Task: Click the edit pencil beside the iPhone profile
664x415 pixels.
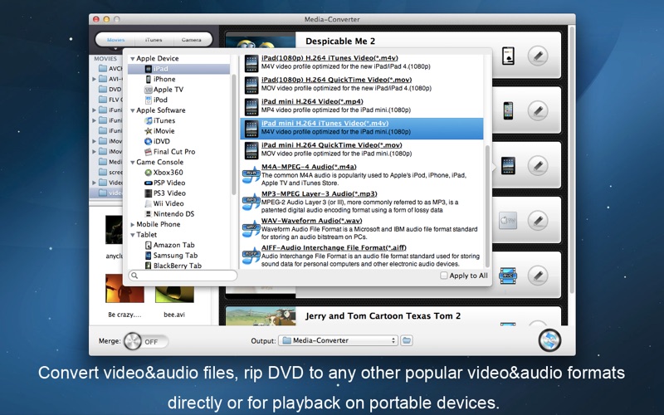Action: click(x=538, y=111)
